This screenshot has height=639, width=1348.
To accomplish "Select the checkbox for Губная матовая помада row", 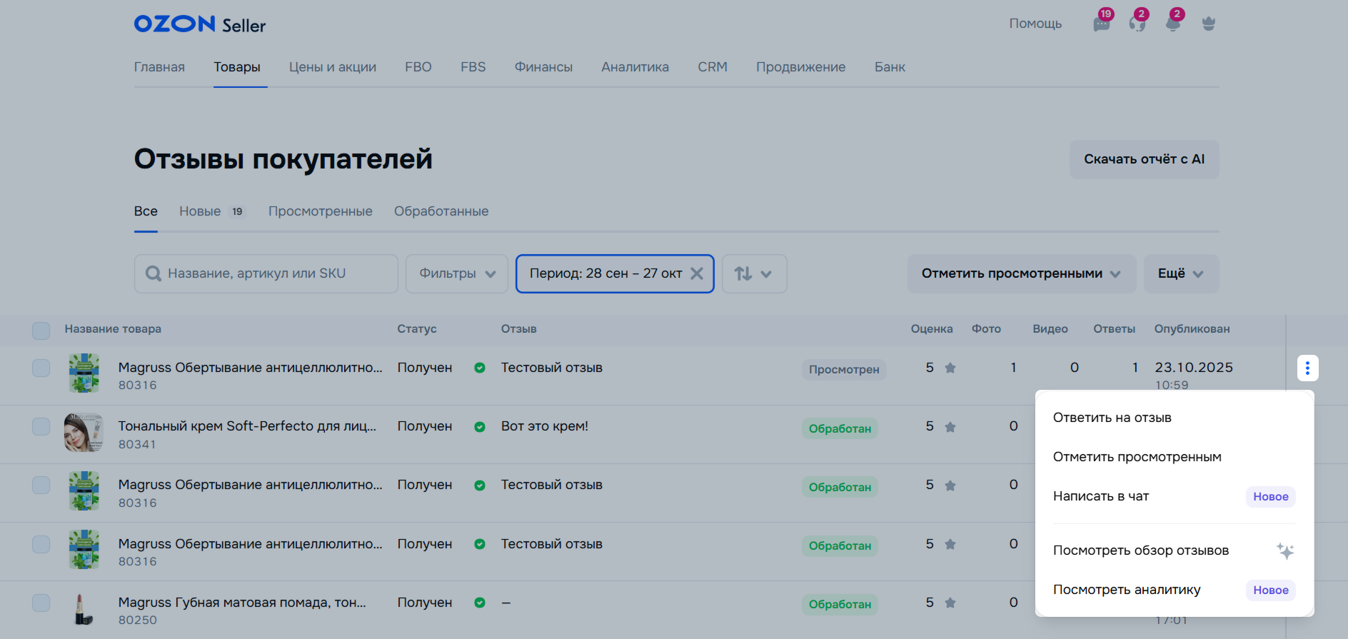I will (41, 603).
